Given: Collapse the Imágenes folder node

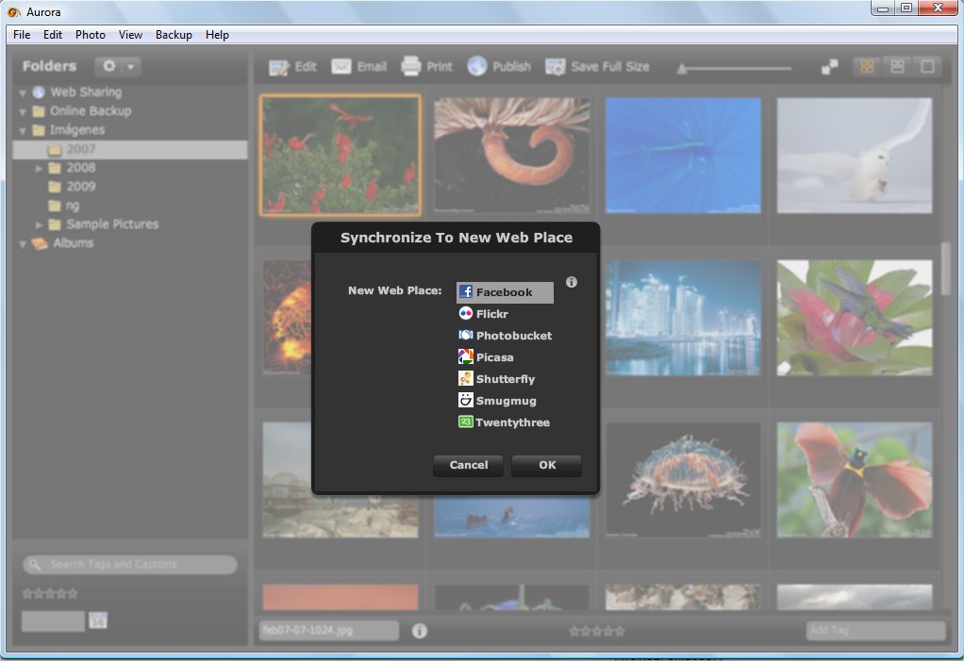Looking at the screenshot, I should 23,131.
